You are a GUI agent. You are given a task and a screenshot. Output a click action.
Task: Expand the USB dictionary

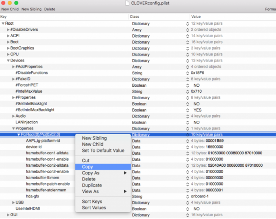pyautogui.click(x=13, y=202)
